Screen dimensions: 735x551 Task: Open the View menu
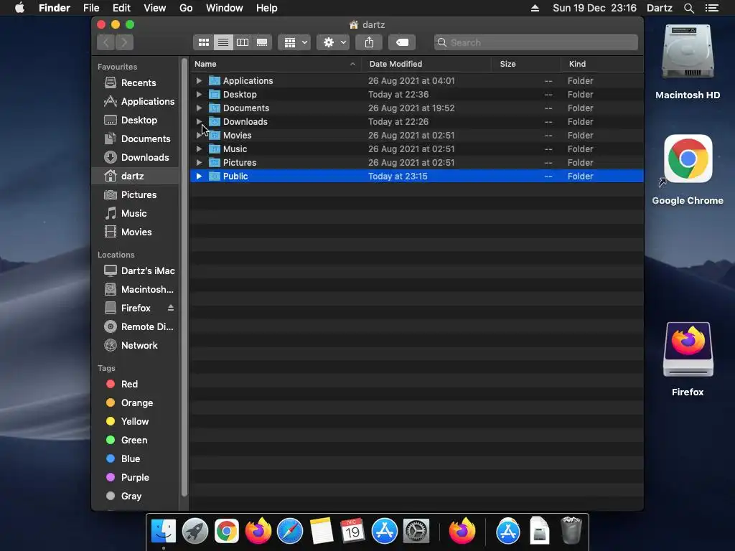155,8
